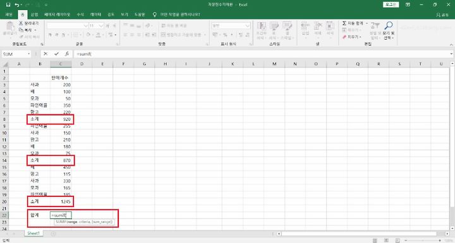Click the Clear (지우기) eraser icon
Screen dimensions: 455x243
pos(344,37)
